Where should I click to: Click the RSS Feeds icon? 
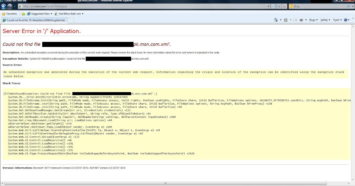286,20
